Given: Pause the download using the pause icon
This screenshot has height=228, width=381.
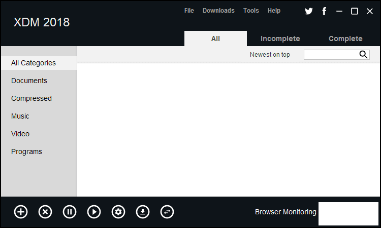Looking at the screenshot, I should tap(70, 212).
